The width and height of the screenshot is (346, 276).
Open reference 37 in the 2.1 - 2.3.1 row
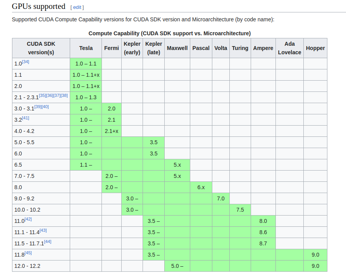pos(57,95)
